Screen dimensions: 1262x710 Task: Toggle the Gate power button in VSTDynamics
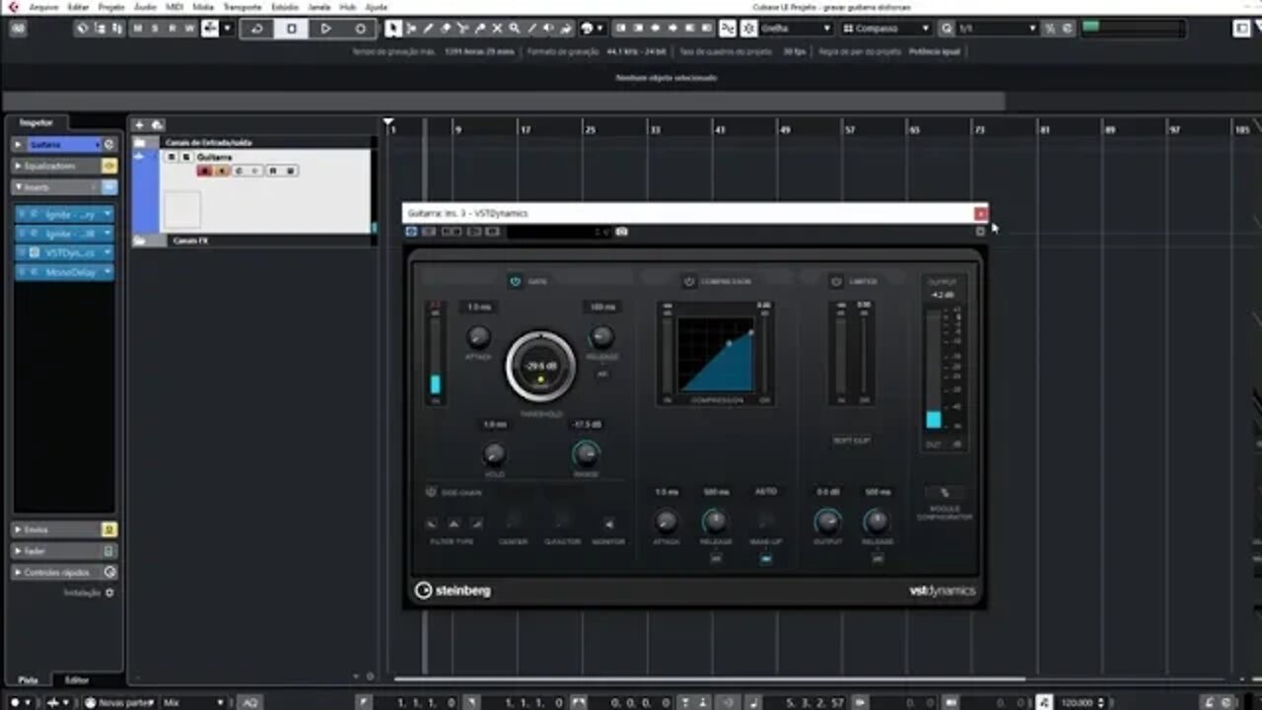click(515, 281)
